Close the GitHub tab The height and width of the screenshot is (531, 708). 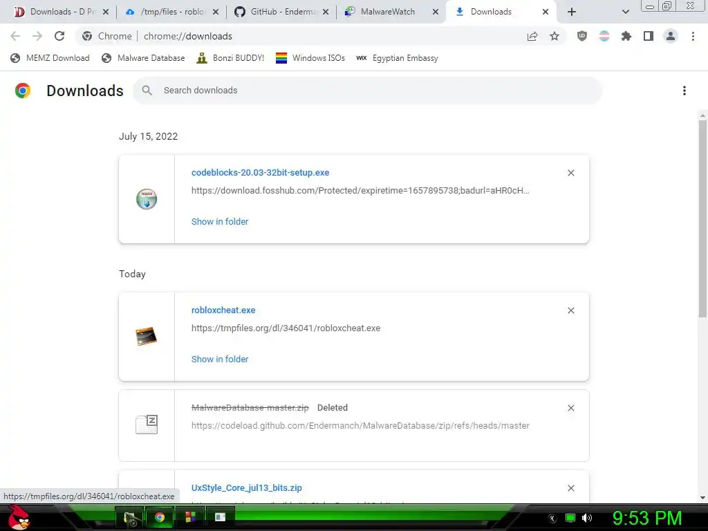pos(326,12)
